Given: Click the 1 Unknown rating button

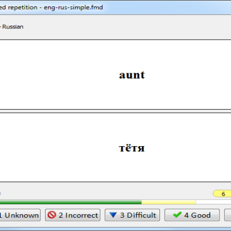Looking at the screenshot, I should click(x=20, y=215).
